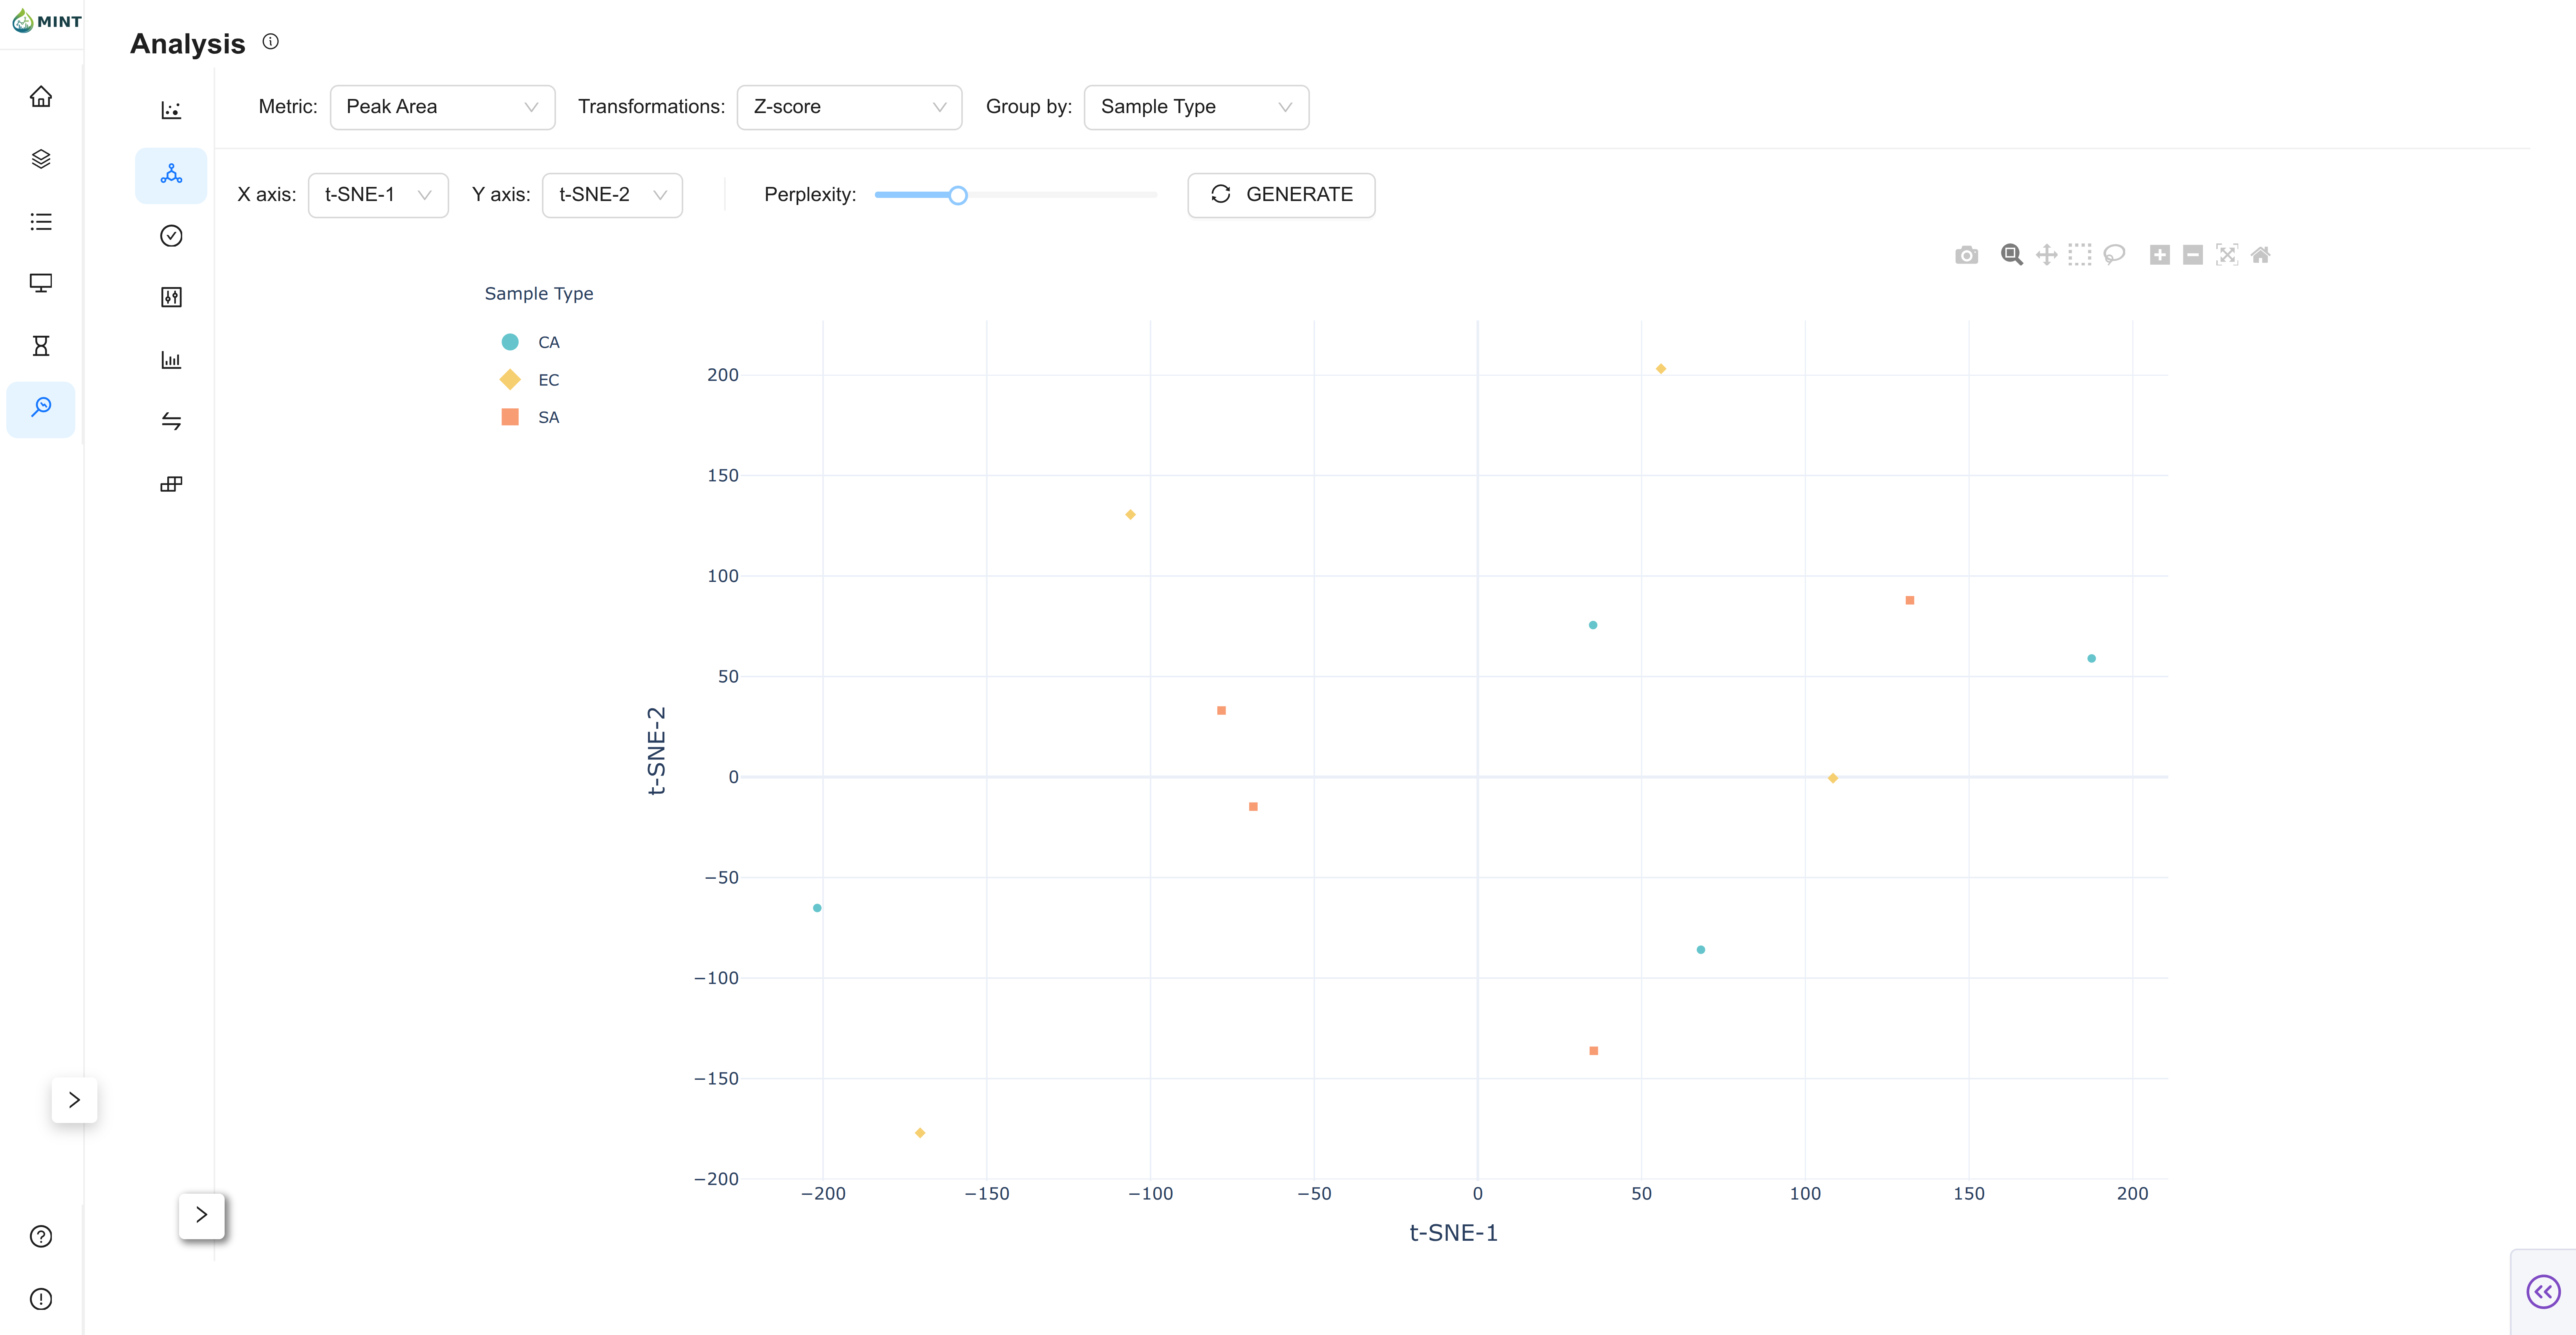The image size is (2576, 1335).
Task: Activate the lasso select tool
Action: point(2114,255)
